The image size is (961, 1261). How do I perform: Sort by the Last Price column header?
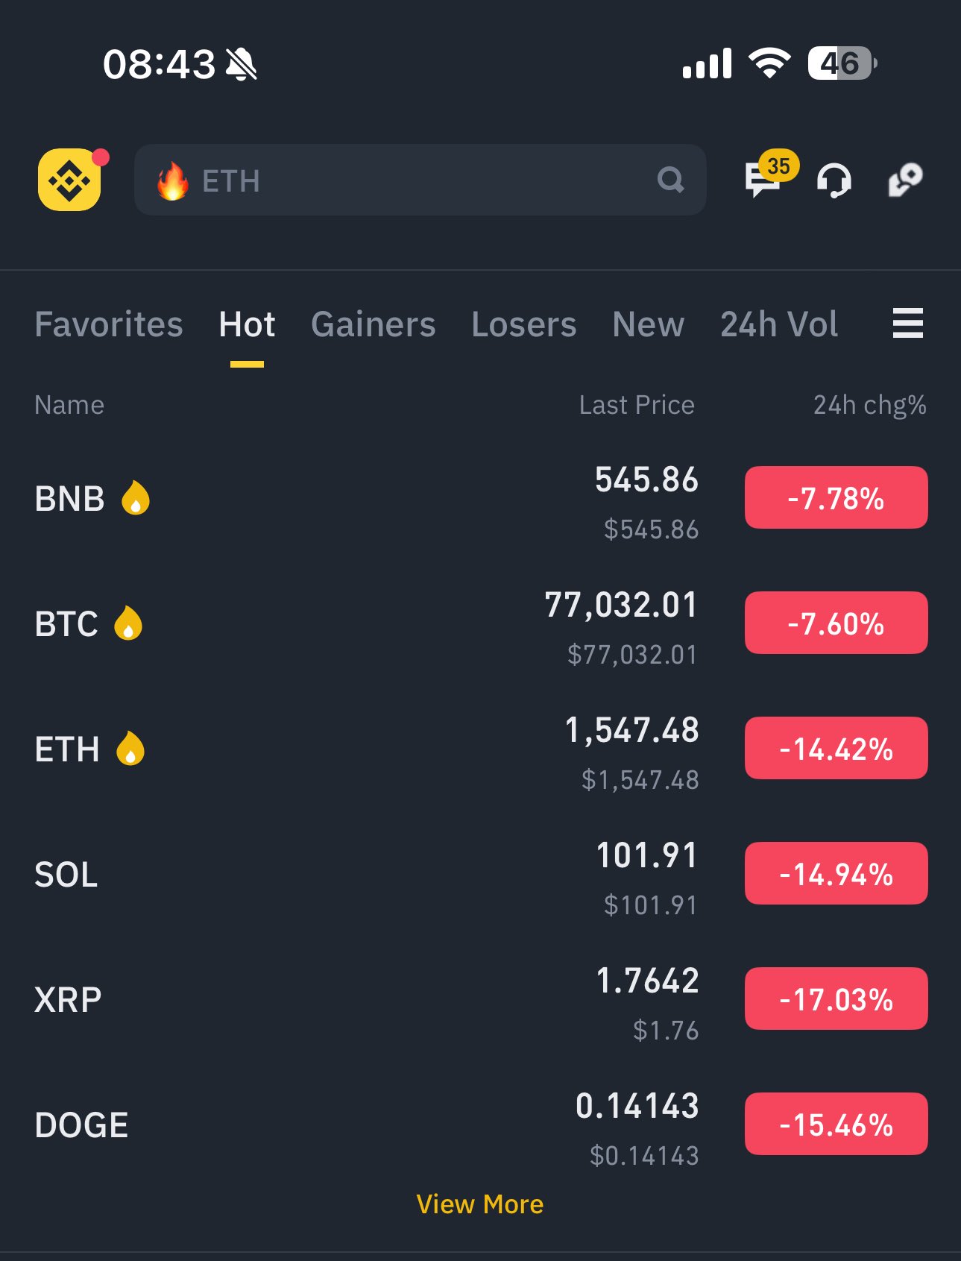click(x=636, y=405)
